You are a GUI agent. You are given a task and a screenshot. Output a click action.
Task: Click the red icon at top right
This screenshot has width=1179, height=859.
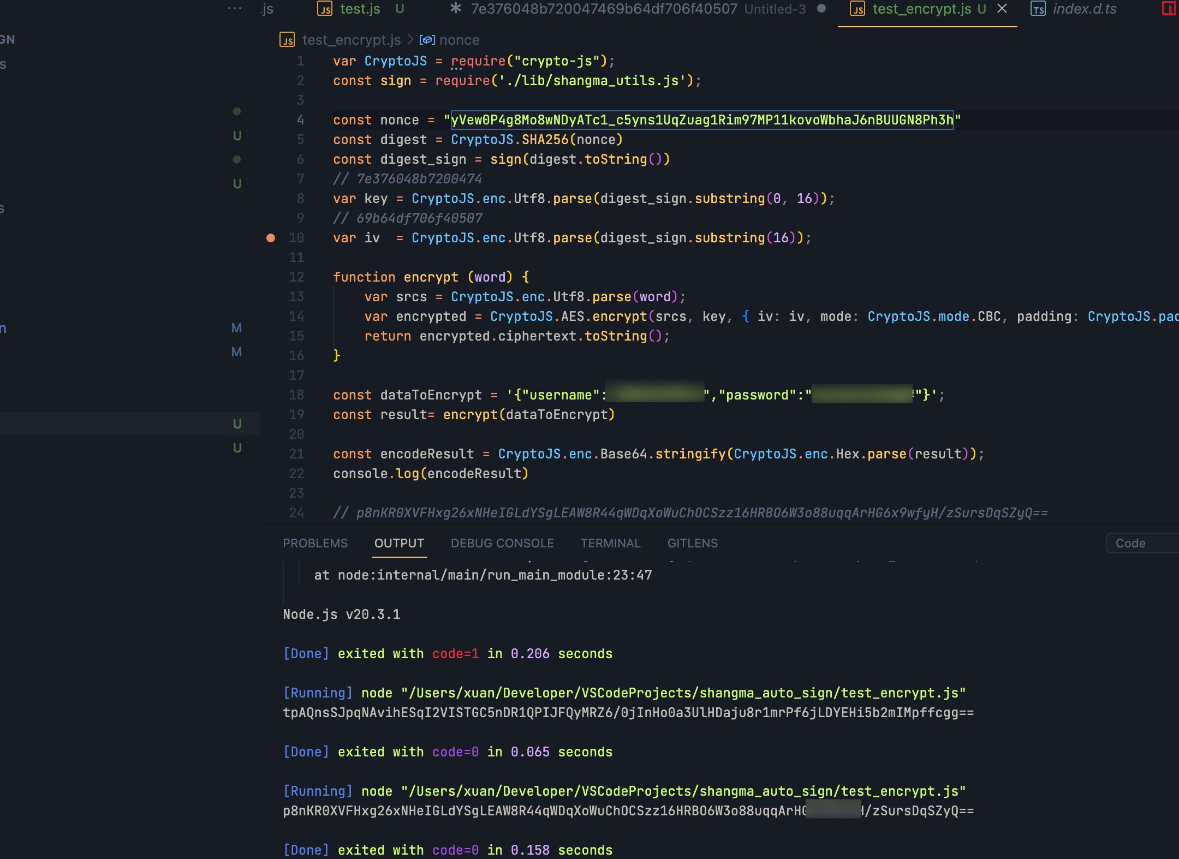tap(1169, 9)
